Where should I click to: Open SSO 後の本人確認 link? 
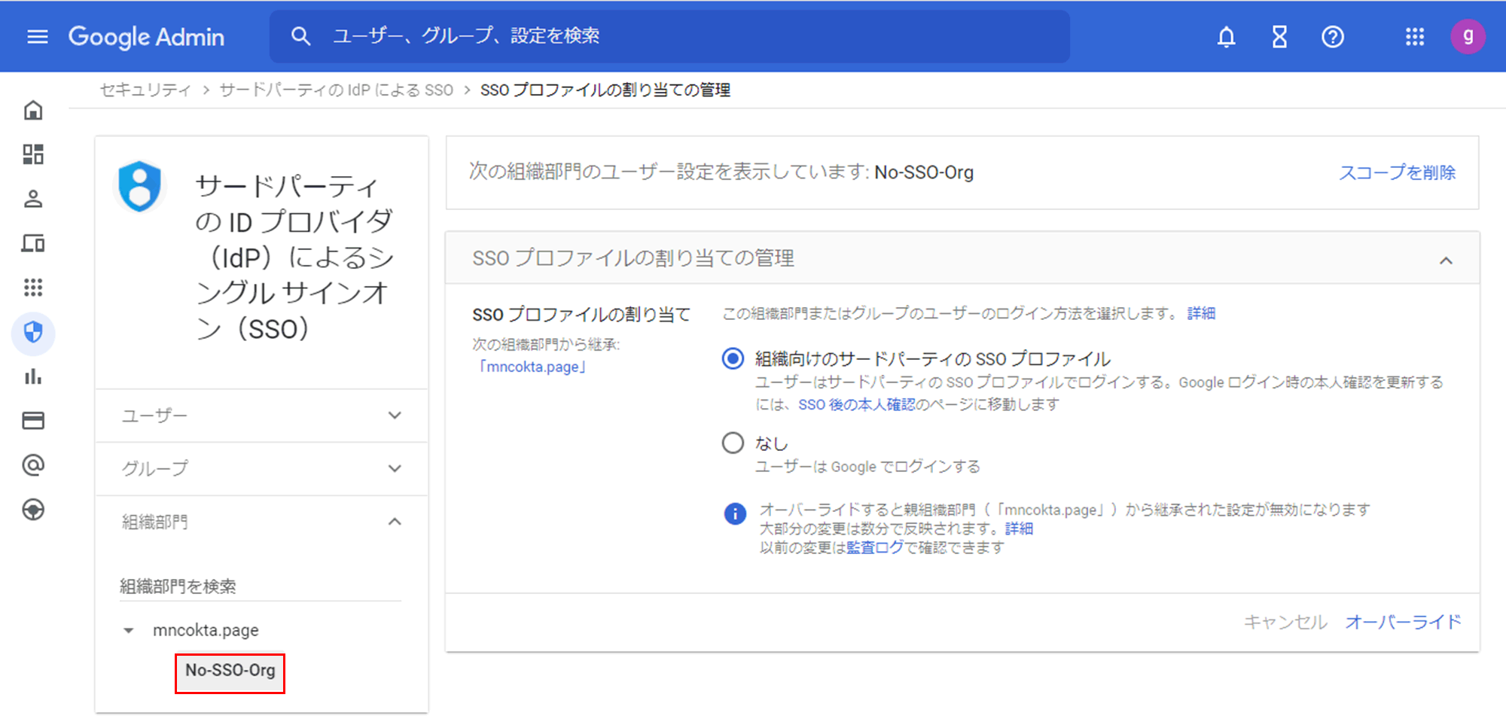click(x=856, y=404)
